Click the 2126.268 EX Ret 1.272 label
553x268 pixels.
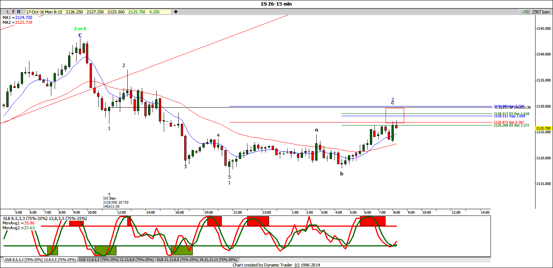pyautogui.click(x=511, y=125)
